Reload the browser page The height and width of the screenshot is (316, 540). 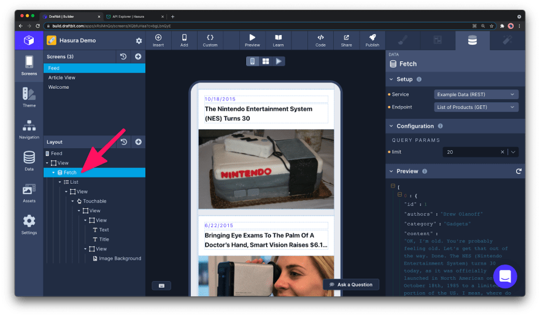click(x=37, y=26)
